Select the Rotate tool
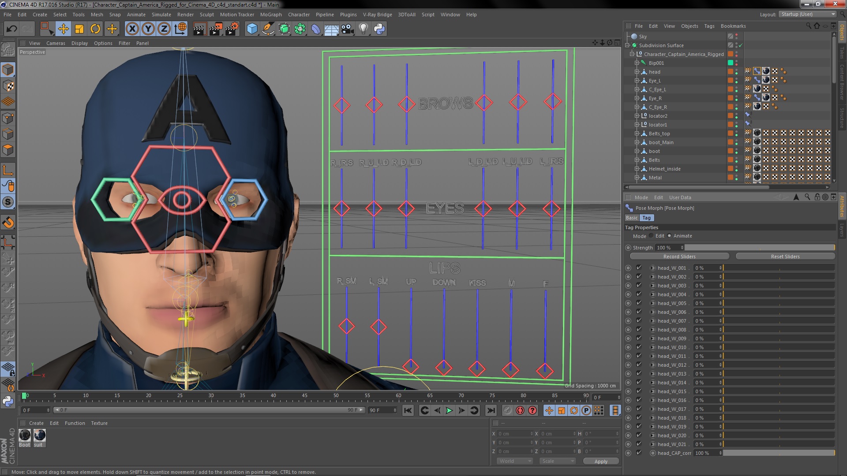 [x=95, y=29]
